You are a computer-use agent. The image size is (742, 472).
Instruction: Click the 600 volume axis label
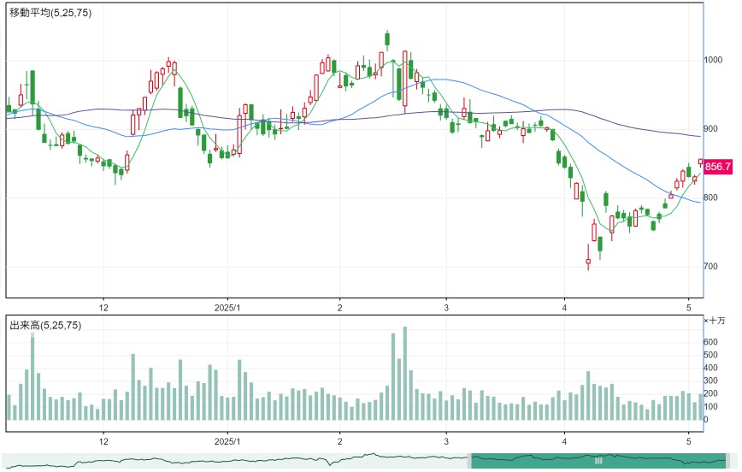pyautogui.click(x=710, y=342)
